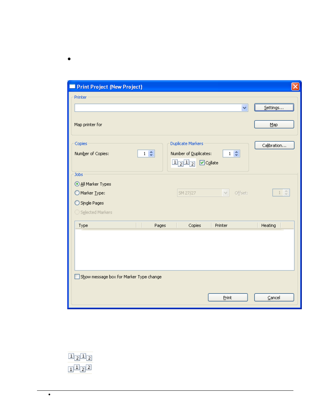The height and width of the screenshot is (416, 321).
Task: Decrease the Number of Copies value
Action: coord(151,155)
